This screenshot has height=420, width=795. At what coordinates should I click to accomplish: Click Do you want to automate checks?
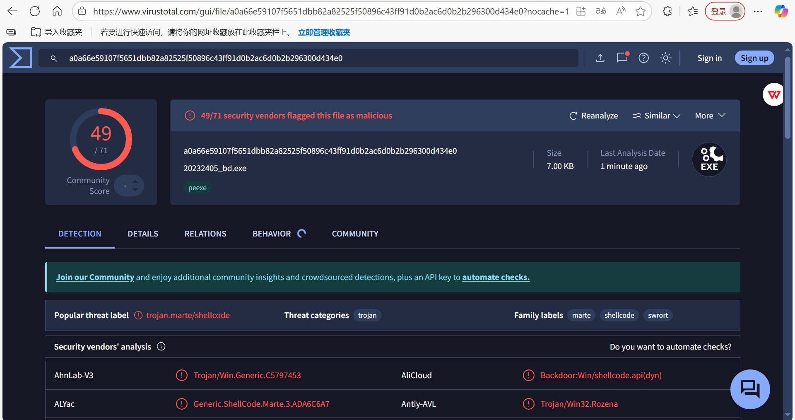[x=670, y=347]
